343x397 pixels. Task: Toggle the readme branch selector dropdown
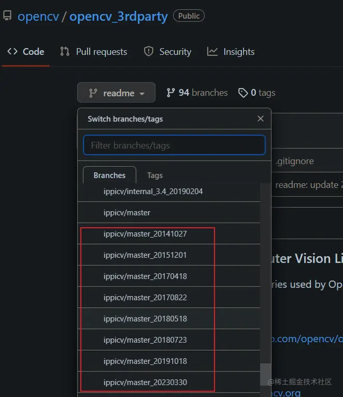pyautogui.click(x=116, y=93)
